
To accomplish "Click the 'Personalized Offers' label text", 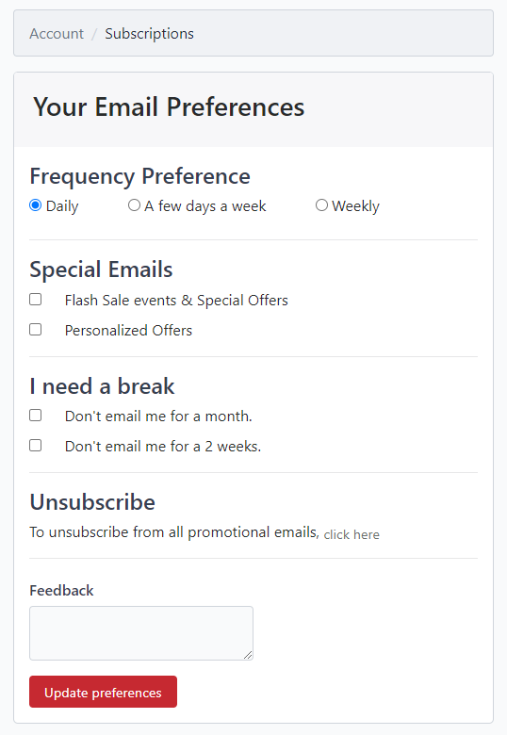I will (128, 331).
